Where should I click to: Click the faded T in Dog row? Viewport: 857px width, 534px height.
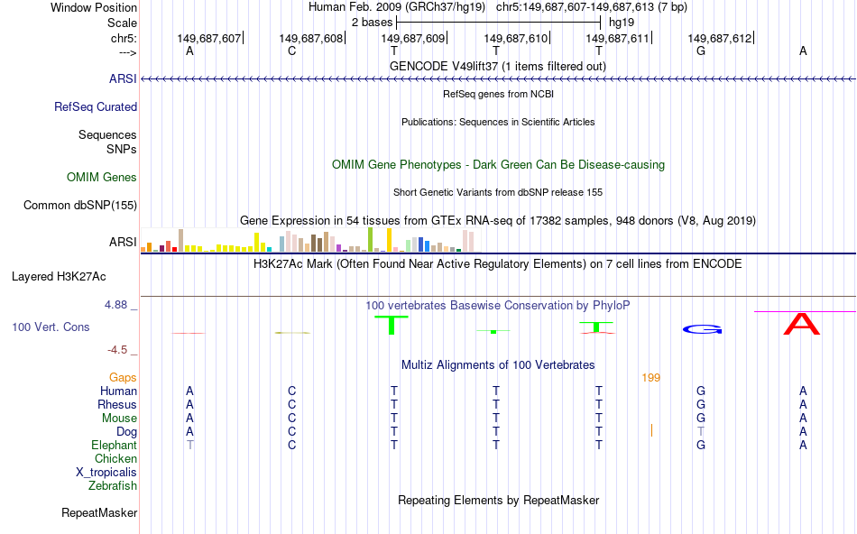click(701, 432)
